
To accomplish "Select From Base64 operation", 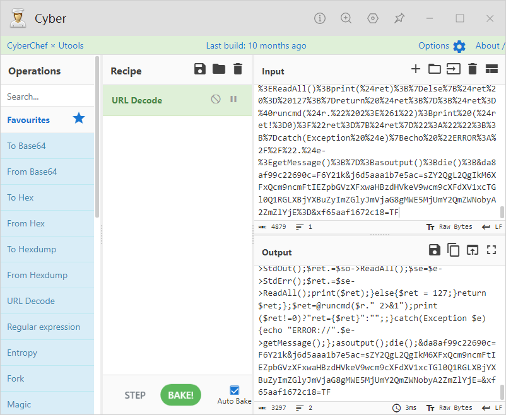I will coord(47,172).
